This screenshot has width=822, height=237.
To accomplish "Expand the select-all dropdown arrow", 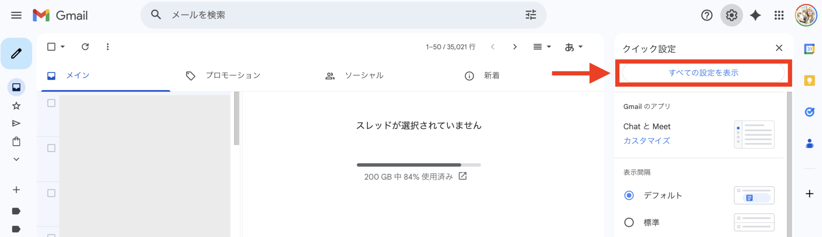I will [63, 47].
